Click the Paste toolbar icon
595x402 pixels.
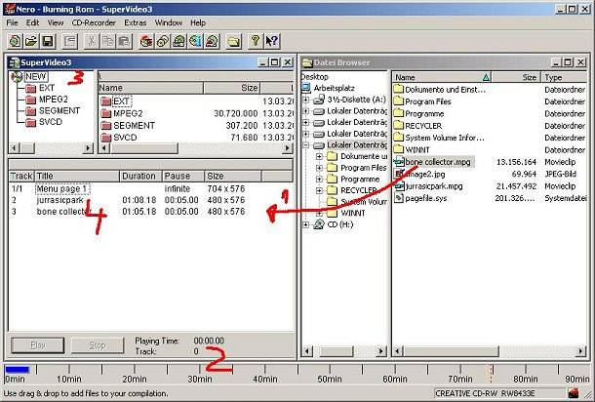124,41
